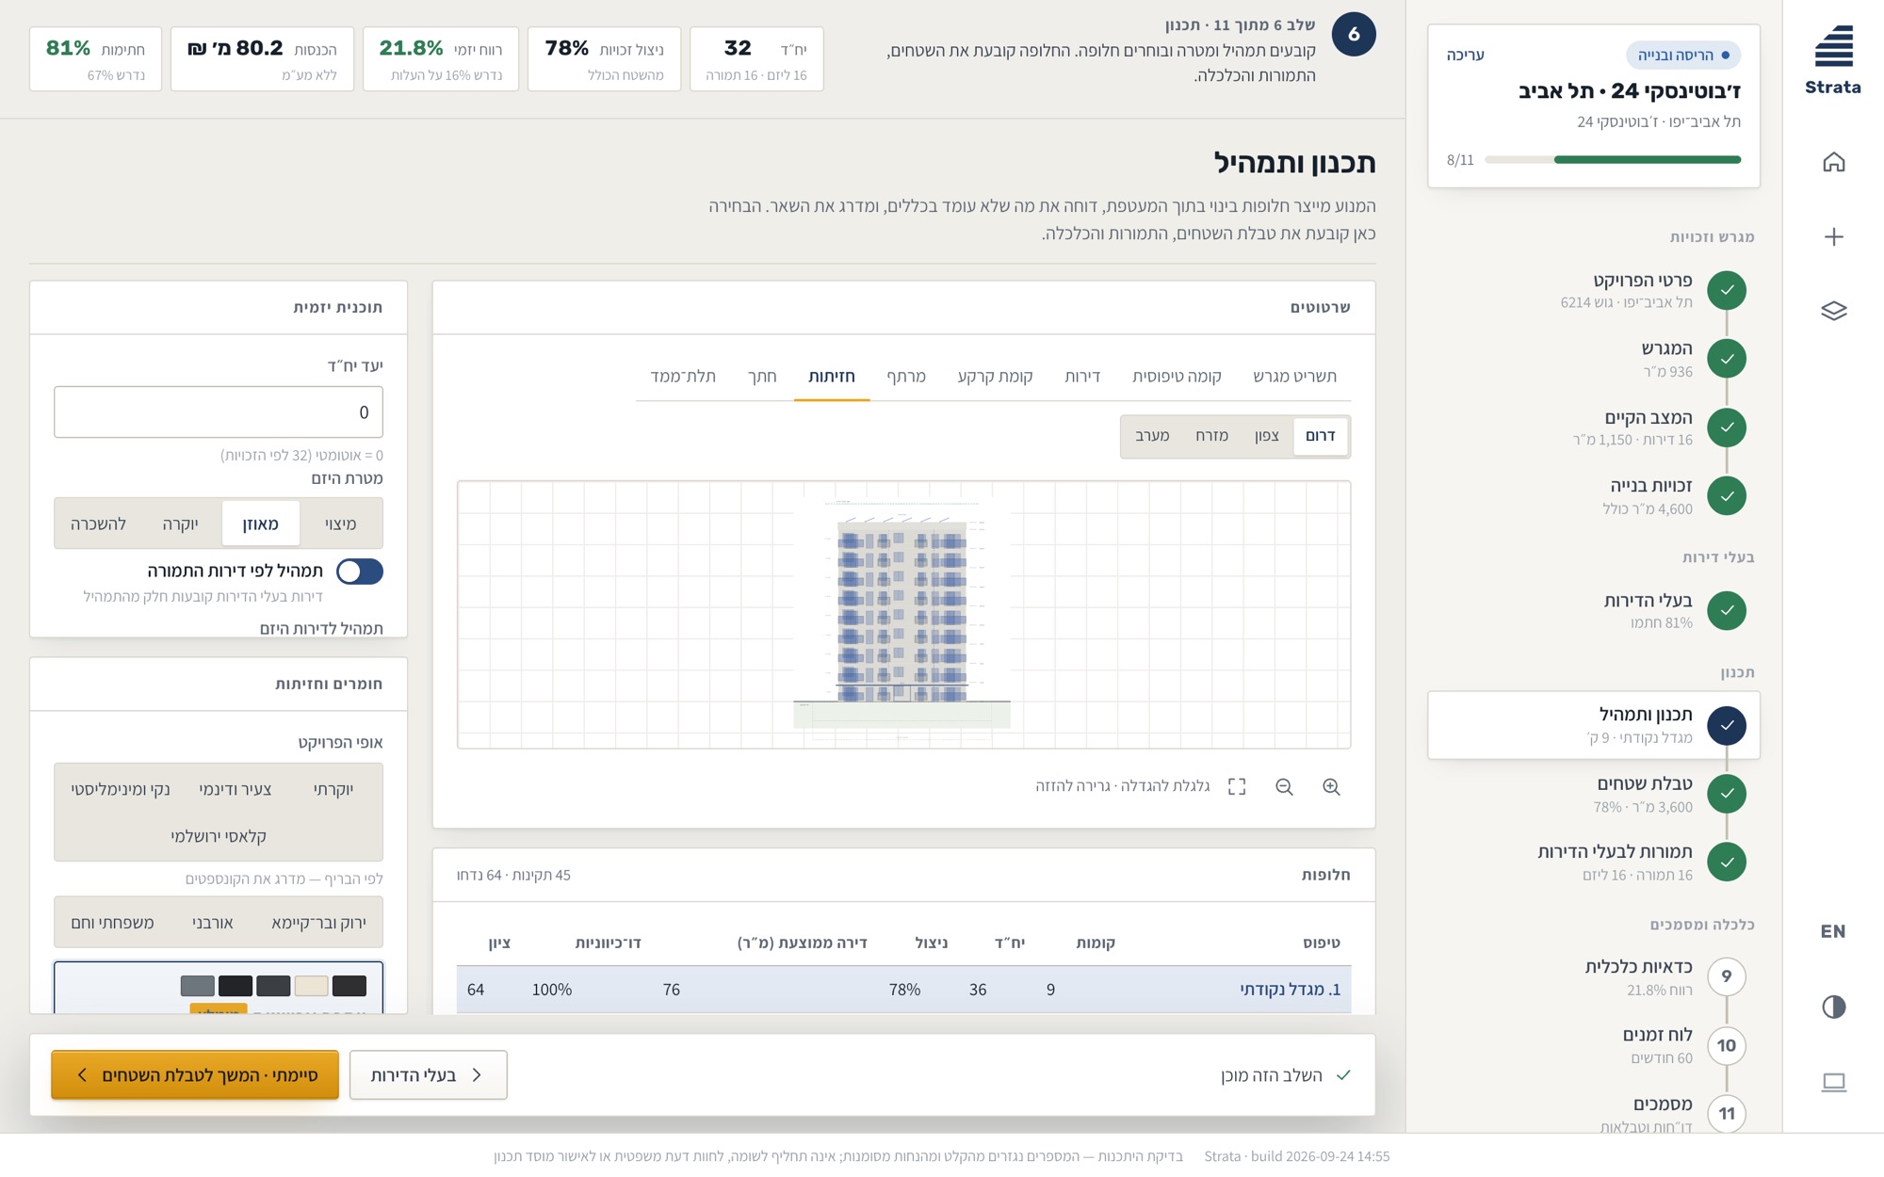
Task: Pick ירוק ובר־קיימא concept option
Action: [318, 923]
